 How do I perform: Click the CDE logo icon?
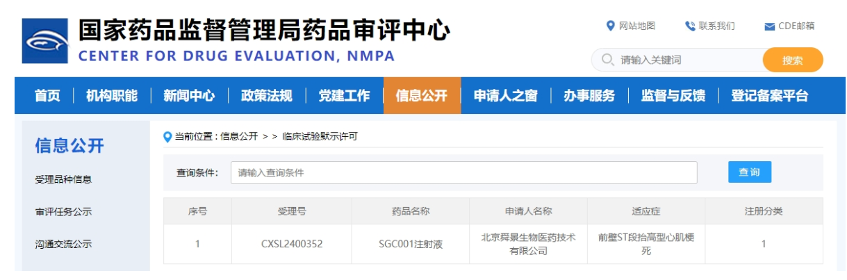coord(45,41)
